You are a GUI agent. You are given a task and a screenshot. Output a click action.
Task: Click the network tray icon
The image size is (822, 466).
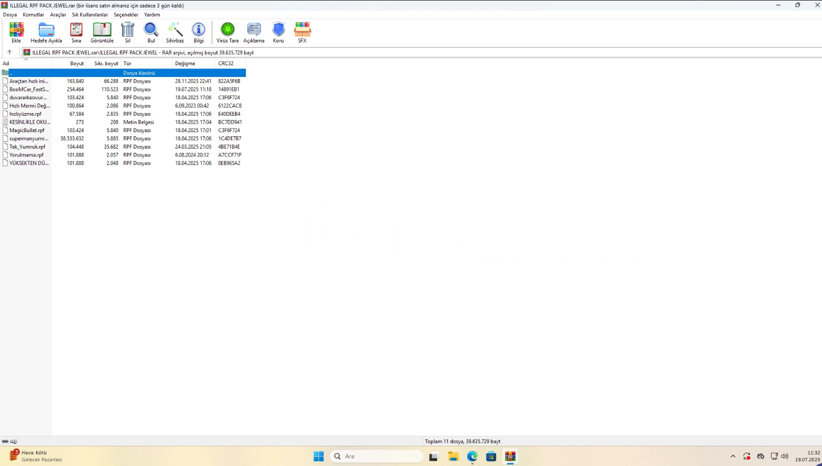pyautogui.click(x=774, y=456)
